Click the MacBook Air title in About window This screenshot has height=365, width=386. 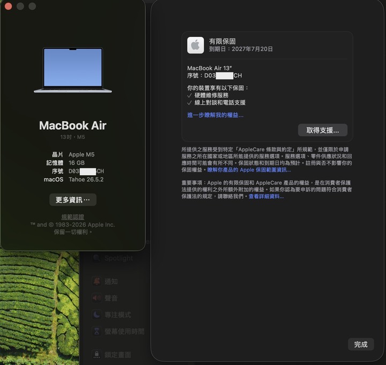72,125
